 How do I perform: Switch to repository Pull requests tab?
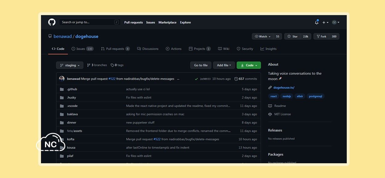pos(115,49)
